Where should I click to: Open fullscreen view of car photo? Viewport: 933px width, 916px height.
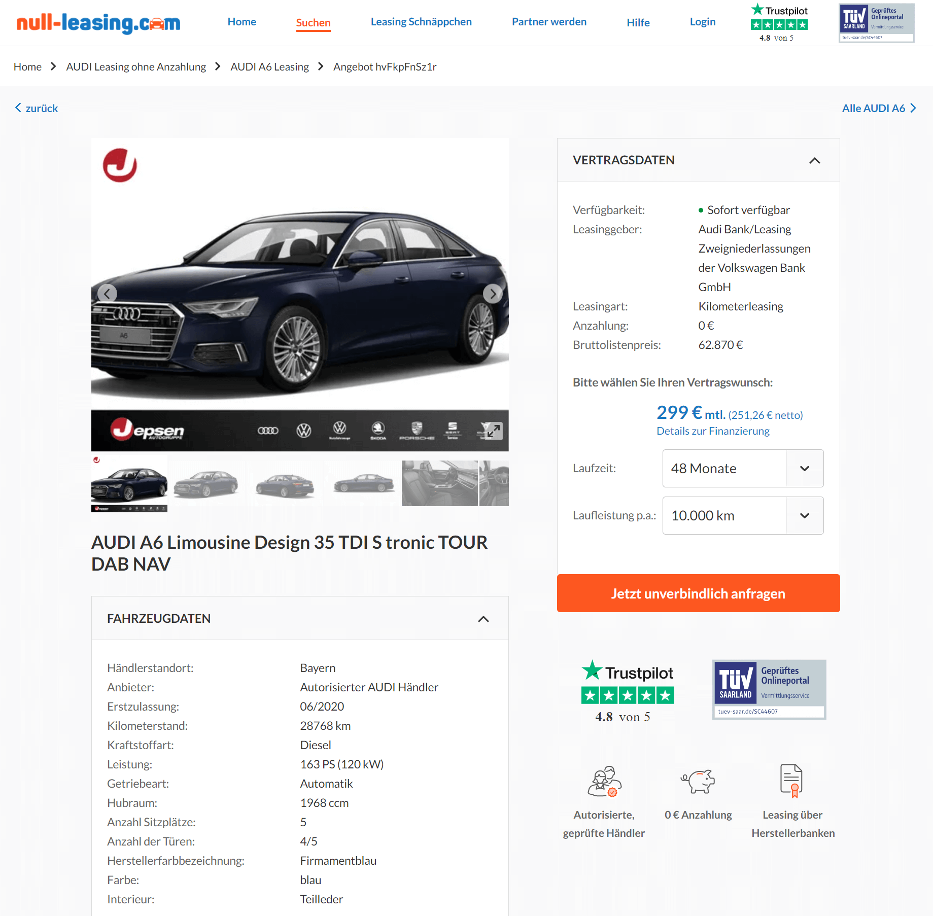pos(493,431)
